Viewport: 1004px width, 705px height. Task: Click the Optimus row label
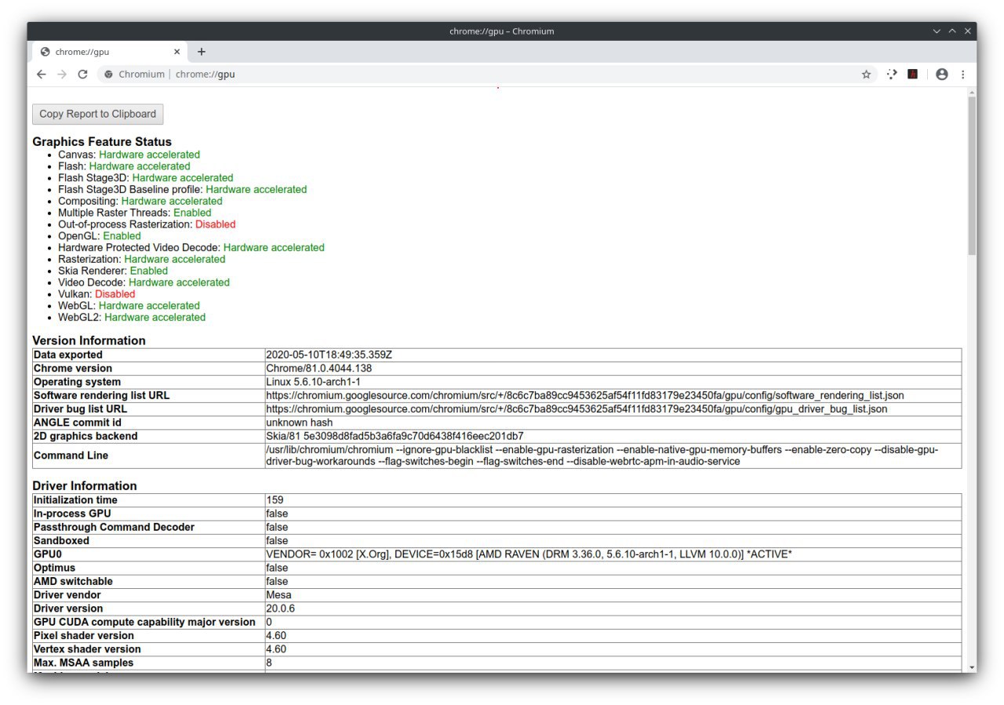[x=54, y=568]
